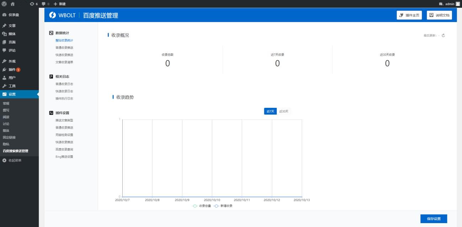
Task: Open 死链检测设置 link
Action: point(64,135)
